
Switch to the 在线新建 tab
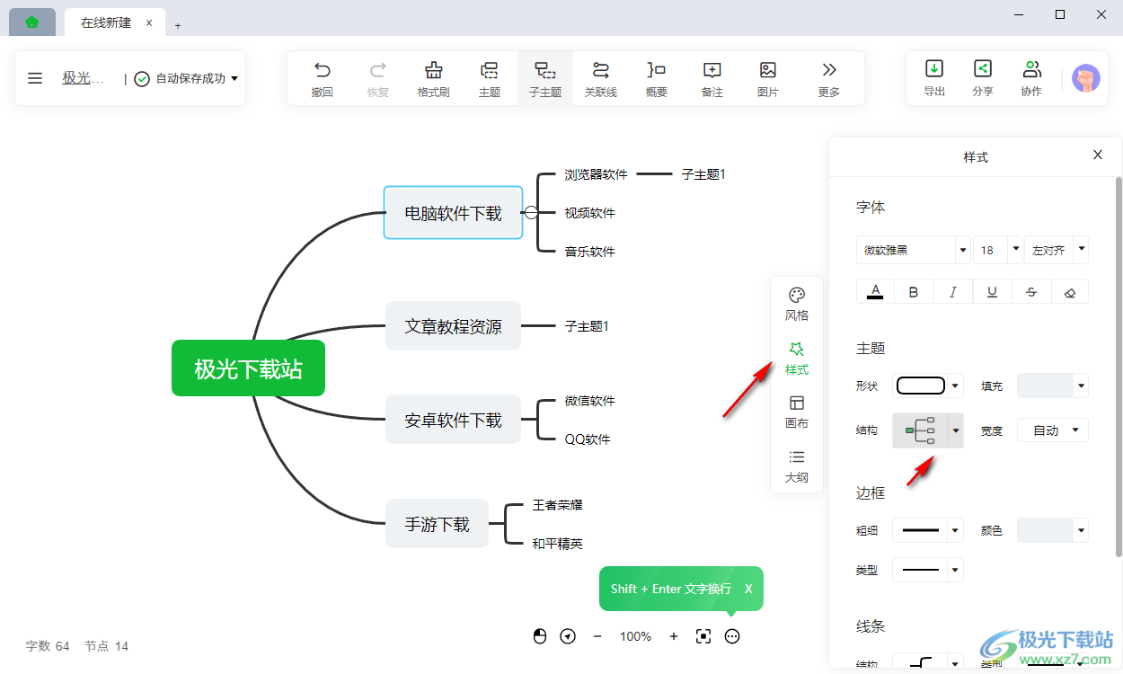(x=106, y=22)
